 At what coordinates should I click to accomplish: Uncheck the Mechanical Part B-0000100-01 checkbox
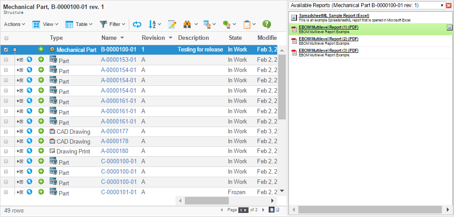(6, 50)
